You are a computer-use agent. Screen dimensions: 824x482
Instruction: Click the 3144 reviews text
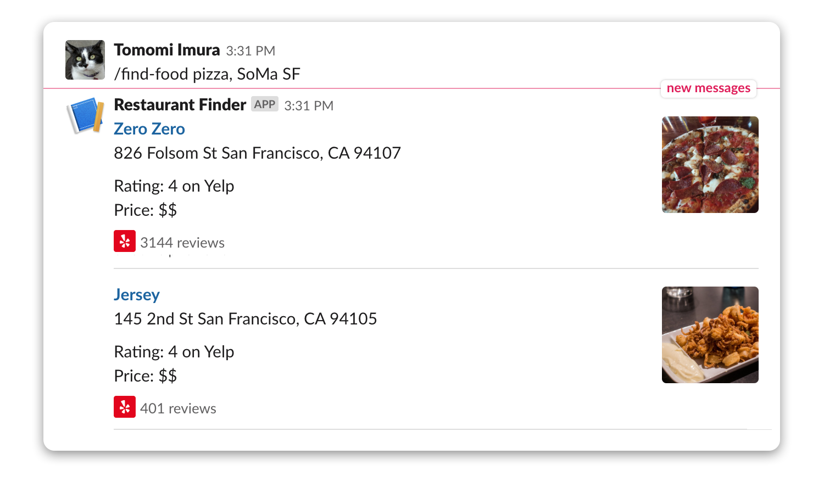(x=182, y=243)
